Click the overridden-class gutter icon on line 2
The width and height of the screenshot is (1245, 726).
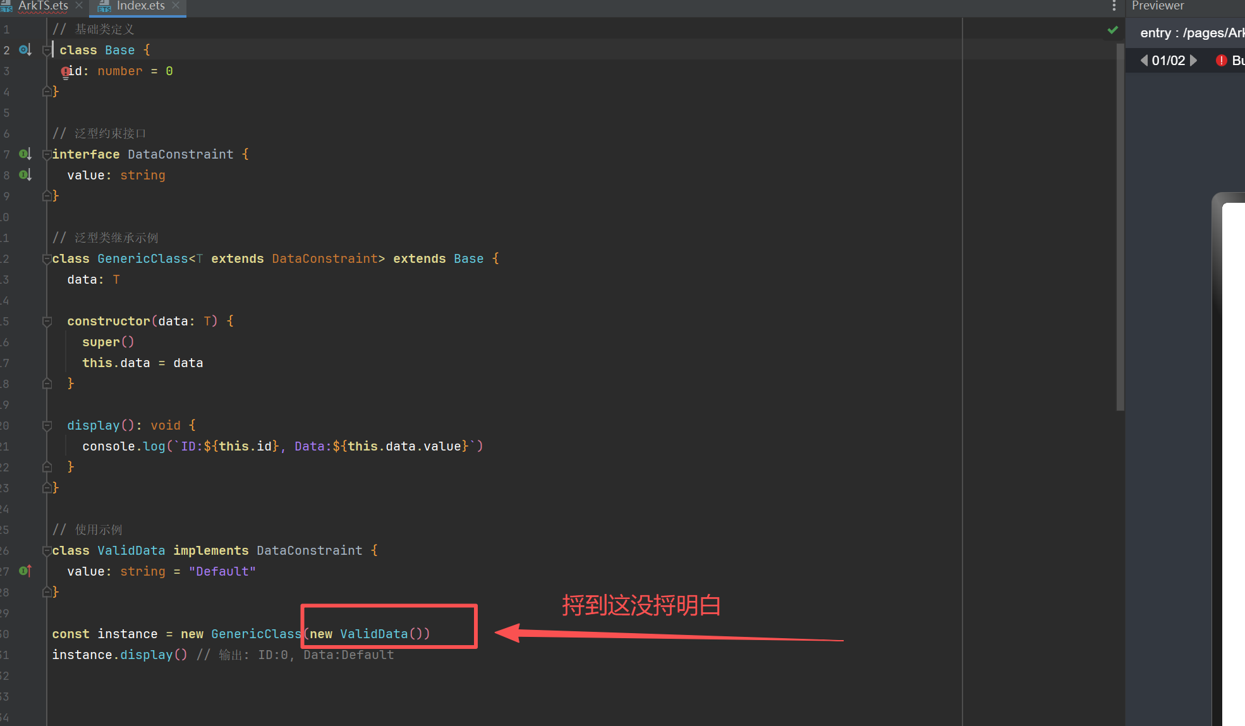[x=25, y=49]
